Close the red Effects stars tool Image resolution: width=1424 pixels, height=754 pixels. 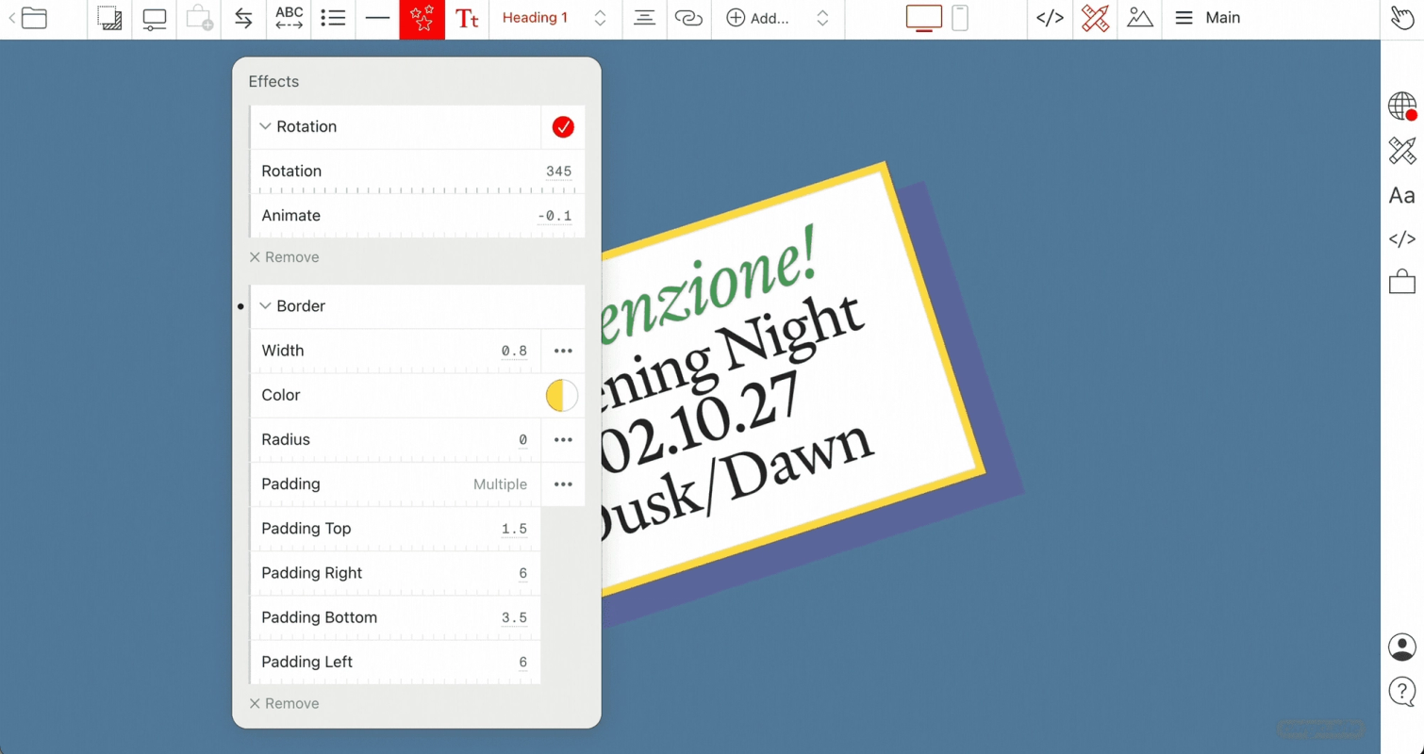click(422, 19)
